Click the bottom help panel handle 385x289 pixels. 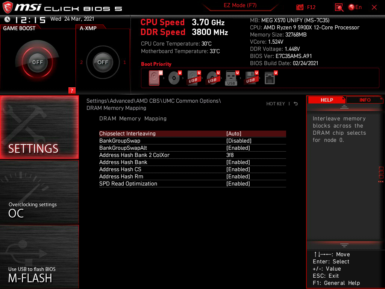(344, 245)
